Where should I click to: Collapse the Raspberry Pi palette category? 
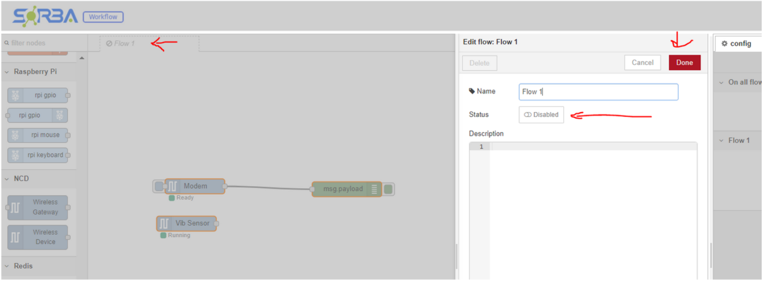tap(7, 72)
